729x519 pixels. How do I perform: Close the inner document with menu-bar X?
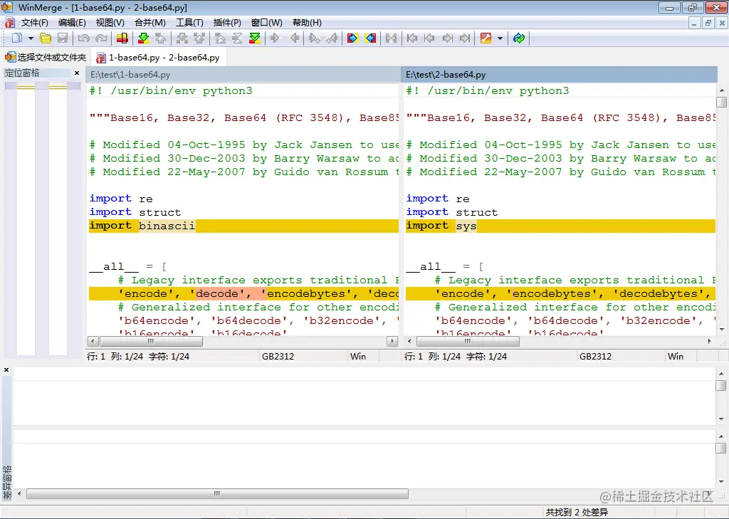click(722, 23)
